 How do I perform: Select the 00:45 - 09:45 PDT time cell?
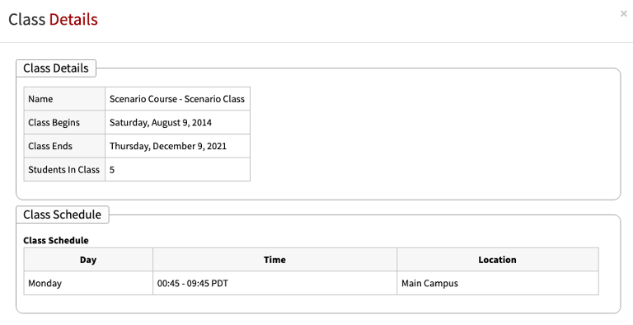click(275, 283)
